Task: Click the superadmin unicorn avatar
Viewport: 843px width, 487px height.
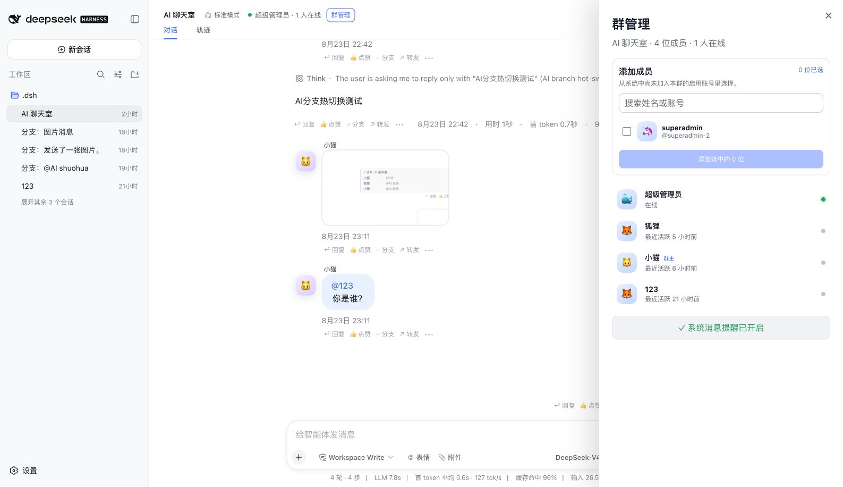Action: 647,131
